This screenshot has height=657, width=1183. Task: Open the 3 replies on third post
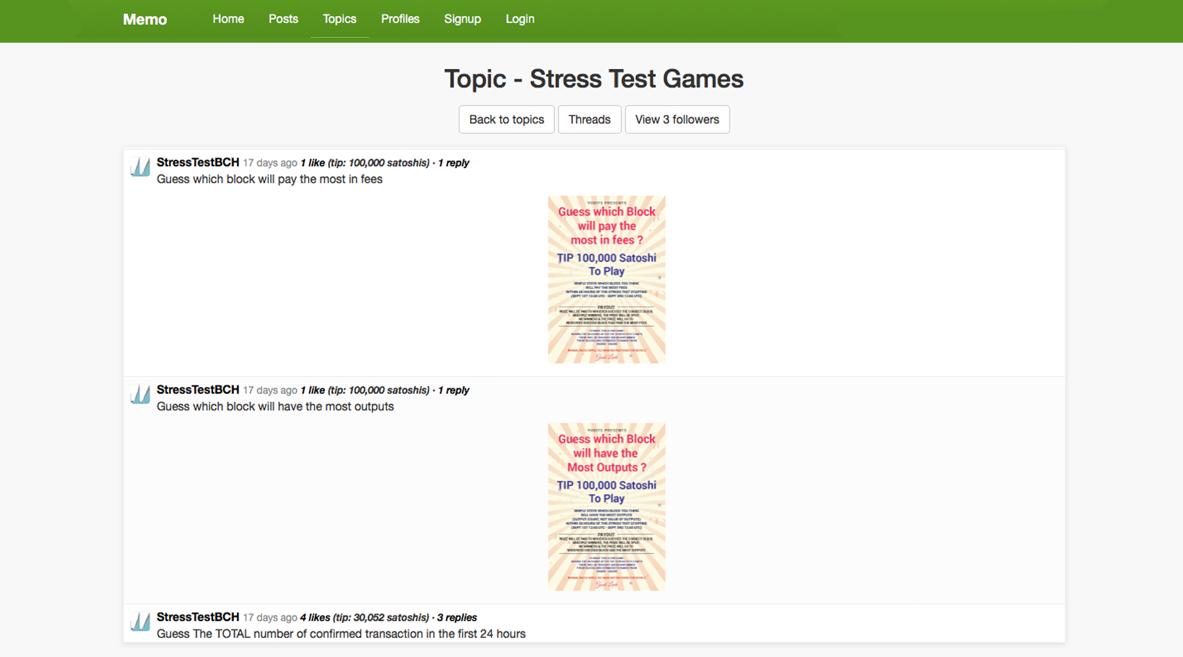point(457,618)
